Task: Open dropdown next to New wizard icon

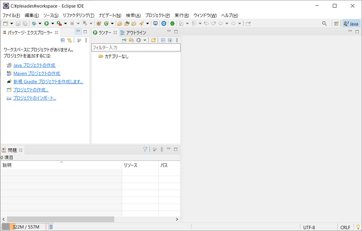Action: tap(12, 23)
